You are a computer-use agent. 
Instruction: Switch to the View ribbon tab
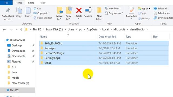43,3
